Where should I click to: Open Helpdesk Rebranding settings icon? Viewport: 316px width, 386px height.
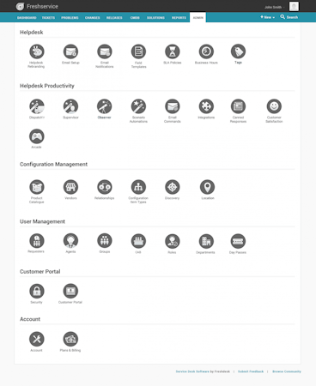click(37, 51)
